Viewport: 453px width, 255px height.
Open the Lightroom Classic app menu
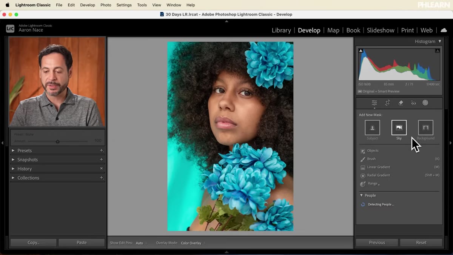click(33, 5)
